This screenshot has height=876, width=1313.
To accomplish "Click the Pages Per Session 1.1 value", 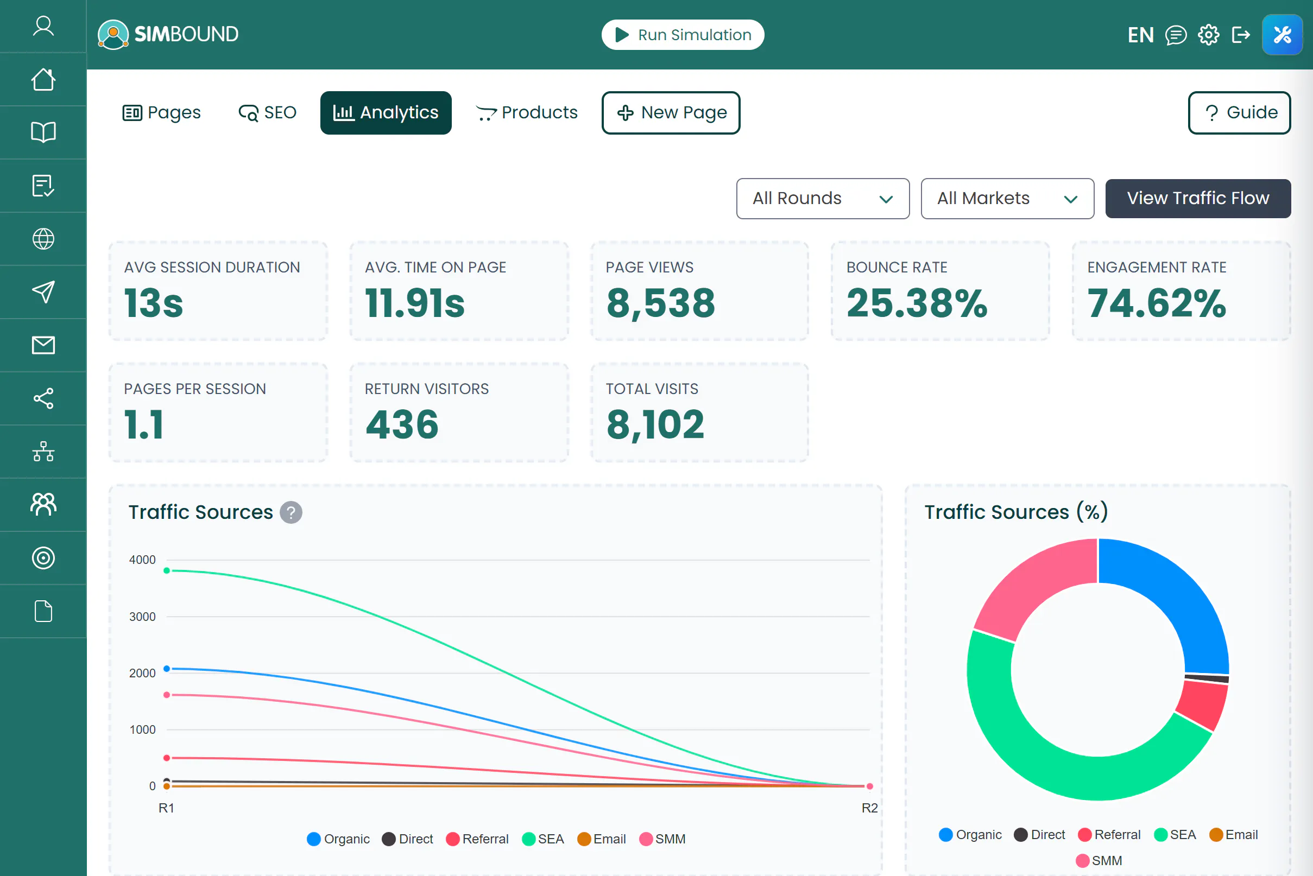I will click(144, 425).
